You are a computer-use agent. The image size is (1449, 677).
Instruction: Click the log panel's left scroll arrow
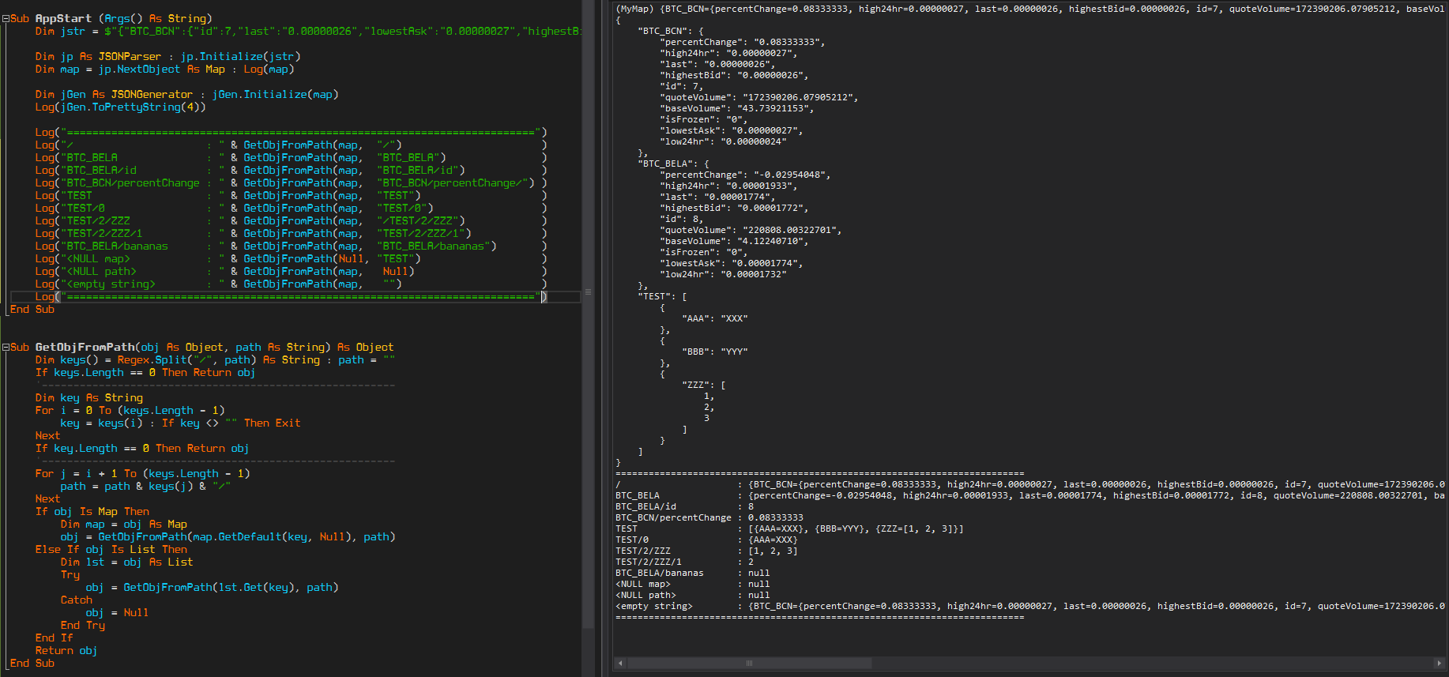point(619,664)
